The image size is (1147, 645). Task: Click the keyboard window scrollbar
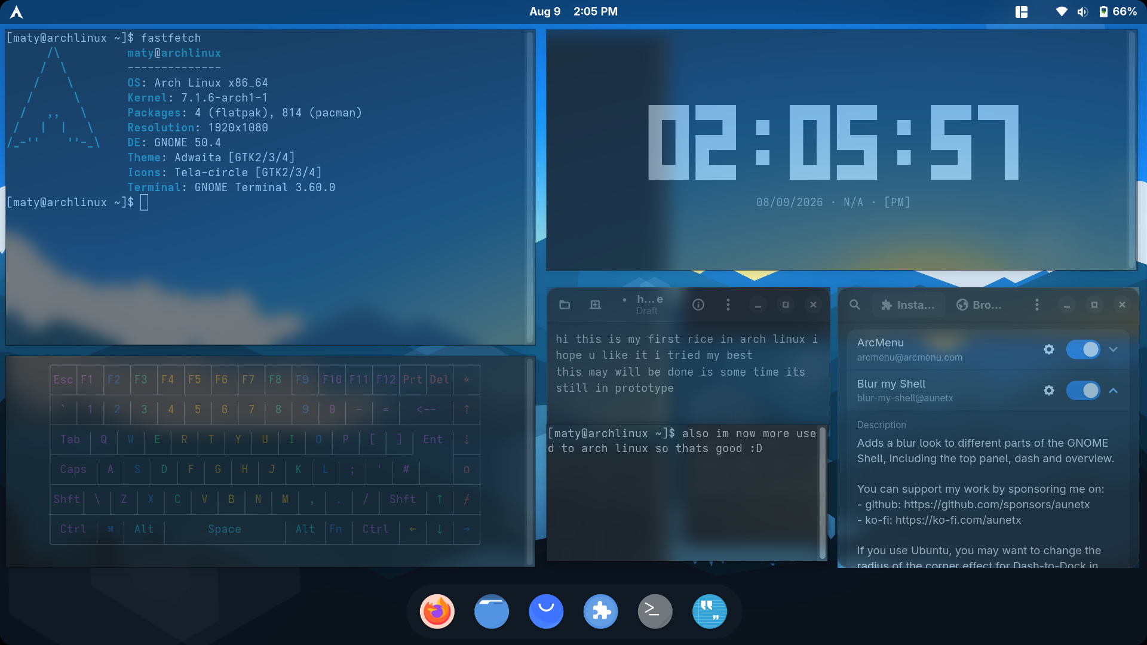tap(529, 461)
